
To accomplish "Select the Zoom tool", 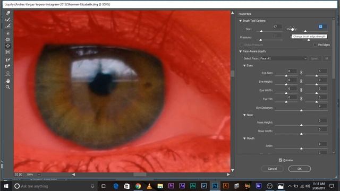I will tap(8, 87).
